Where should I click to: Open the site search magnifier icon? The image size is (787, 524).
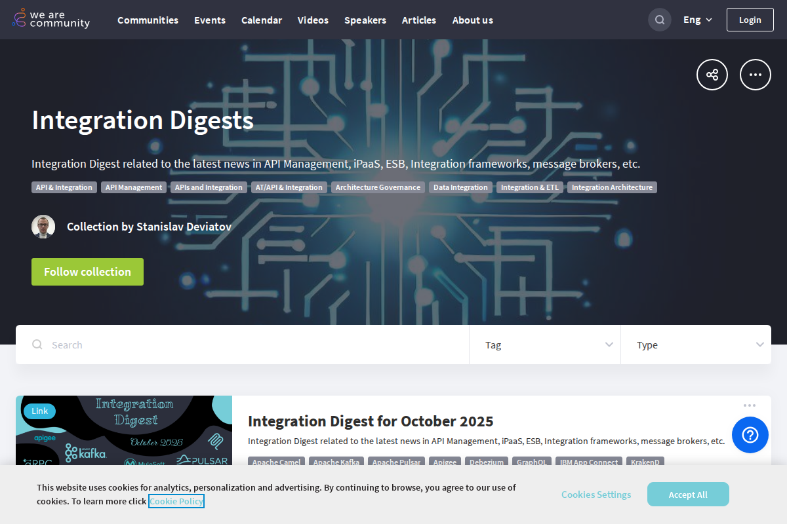click(659, 20)
